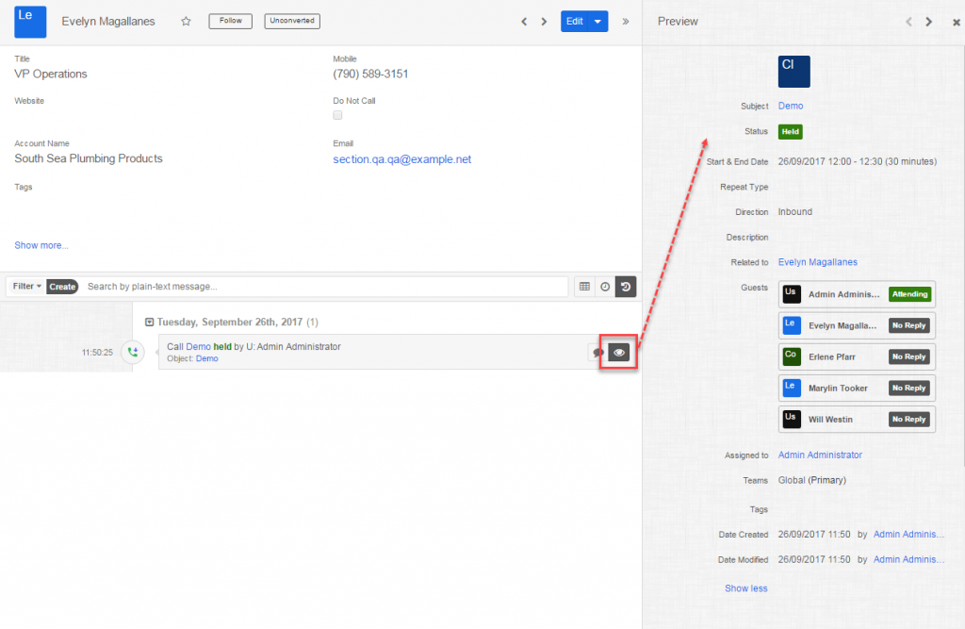
Task: Toggle the Do Not Call checkbox
Action: (337, 115)
